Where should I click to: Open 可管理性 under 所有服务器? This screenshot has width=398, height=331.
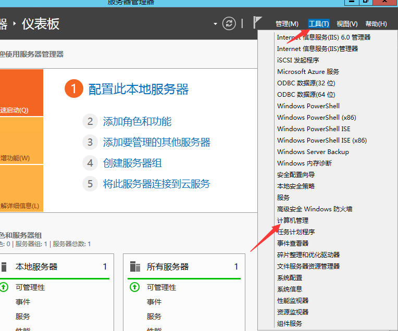click(161, 287)
